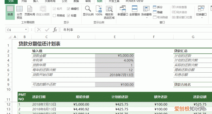Select the 2018年7月13日 cell in row 7
Screen dimensions: 212x114
115,75
